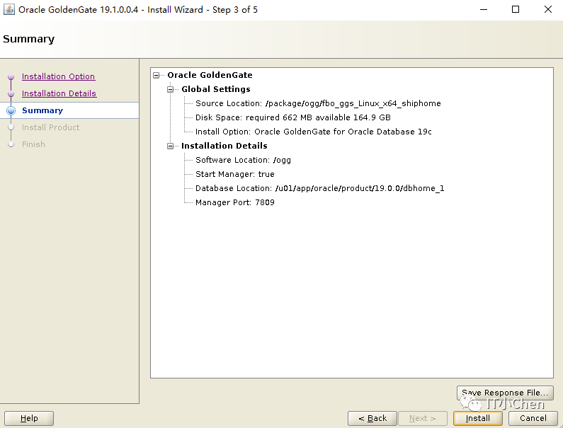The height and width of the screenshot is (428, 563).
Task: Close the Install Wizard window
Action: click(548, 9)
